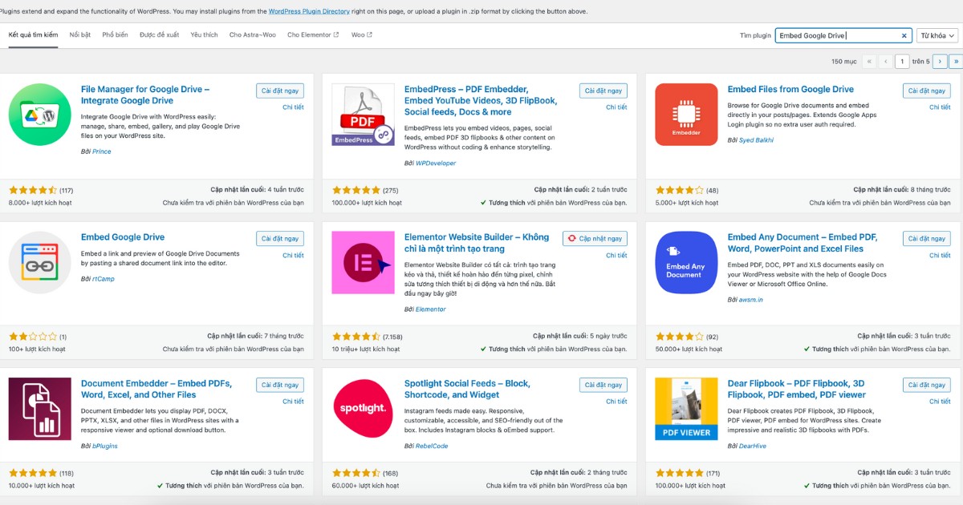Open the Dear Flipbook PDF Viewer icon

(687, 409)
